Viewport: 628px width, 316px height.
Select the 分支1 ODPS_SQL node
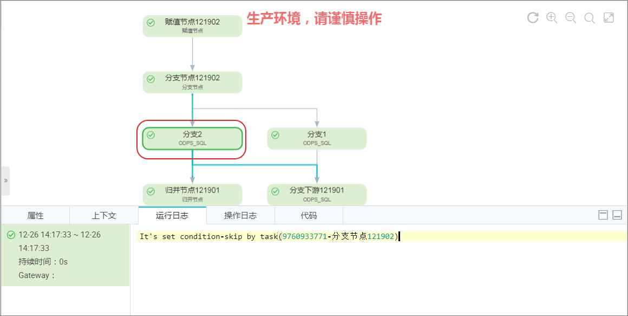[317, 138]
